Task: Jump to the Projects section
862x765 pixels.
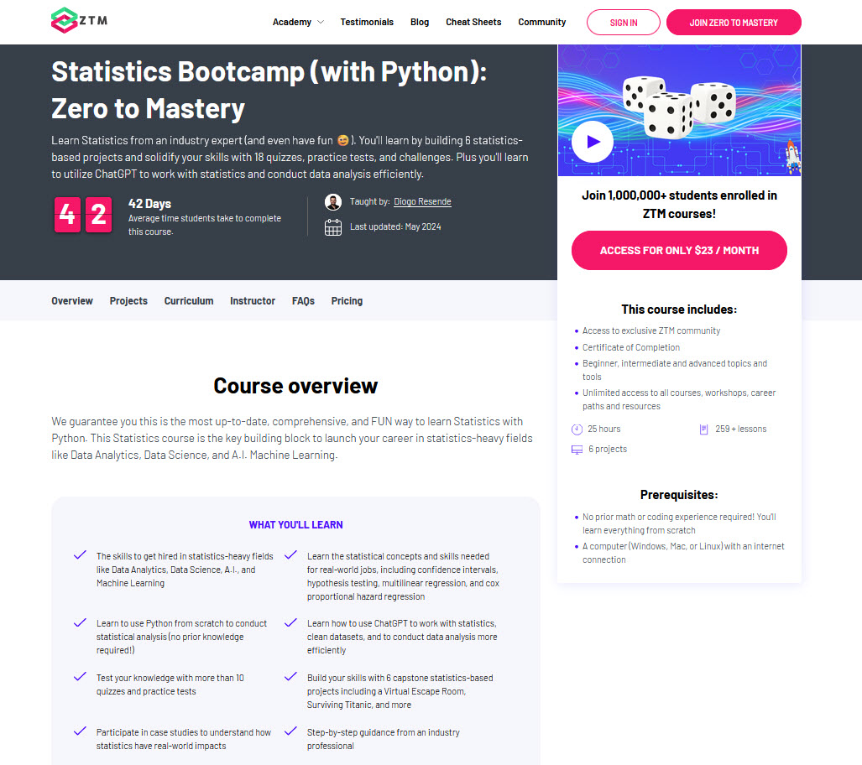Action: point(128,301)
